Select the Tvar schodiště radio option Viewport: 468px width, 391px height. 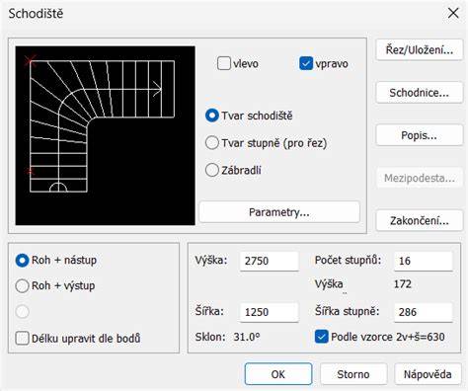coord(212,116)
